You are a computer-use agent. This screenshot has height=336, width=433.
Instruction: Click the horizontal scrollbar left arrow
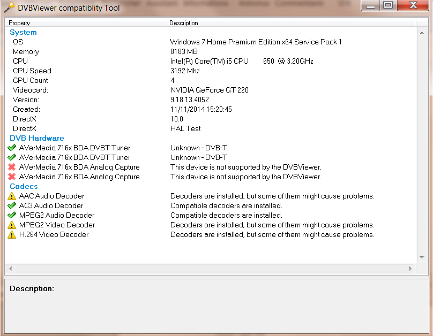pos(11,269)
